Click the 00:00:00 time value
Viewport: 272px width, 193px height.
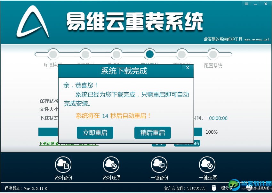pyautogui.click(x=218, y=118)
